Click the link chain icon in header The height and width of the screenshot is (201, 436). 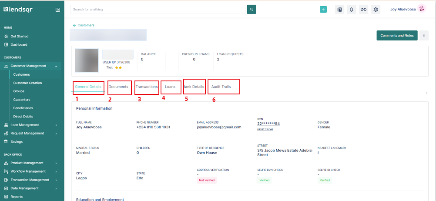pos(364,9)
